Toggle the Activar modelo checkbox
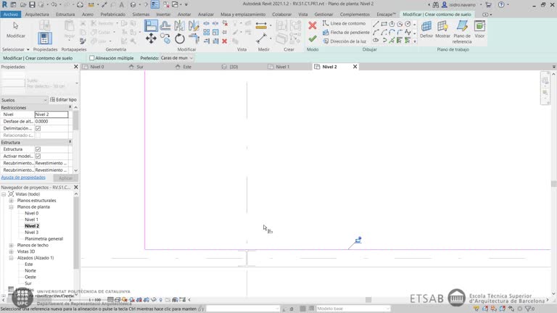The image size is (557, 313). [x=38, y=156]
